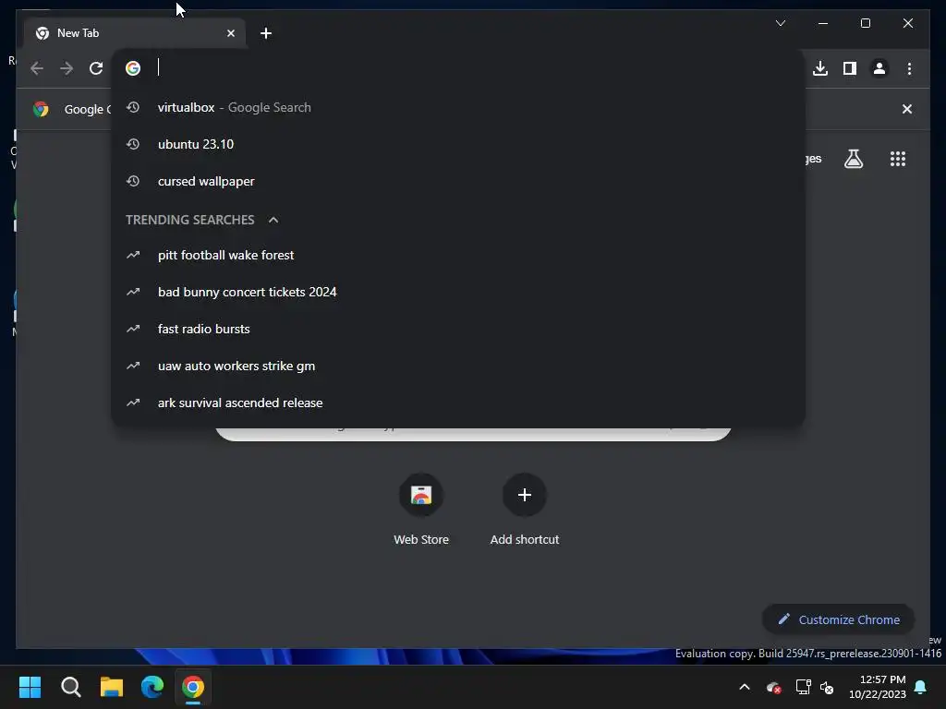Viewport: 946px width, 709px height.
Task: Toggle the side panel icon
Action: pyautogui.click(x=850, y=68)
